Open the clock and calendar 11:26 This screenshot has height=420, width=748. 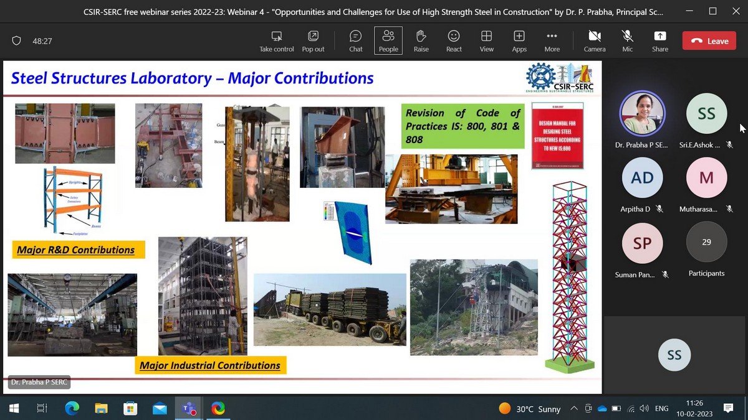point(694,409)
